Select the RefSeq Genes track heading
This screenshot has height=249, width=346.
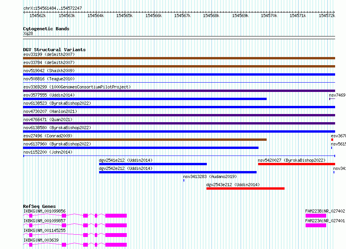40,206
